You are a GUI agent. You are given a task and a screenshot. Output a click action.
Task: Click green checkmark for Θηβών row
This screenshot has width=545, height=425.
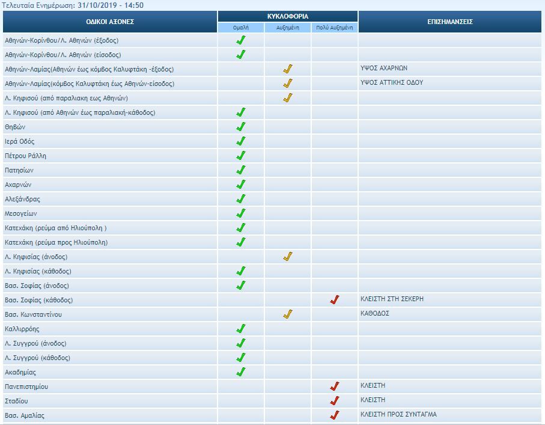click(241, 127)
